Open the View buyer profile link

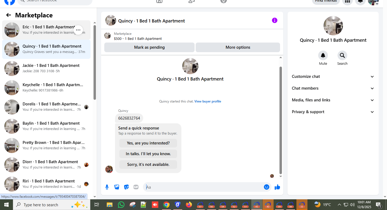tap(208, 101)
